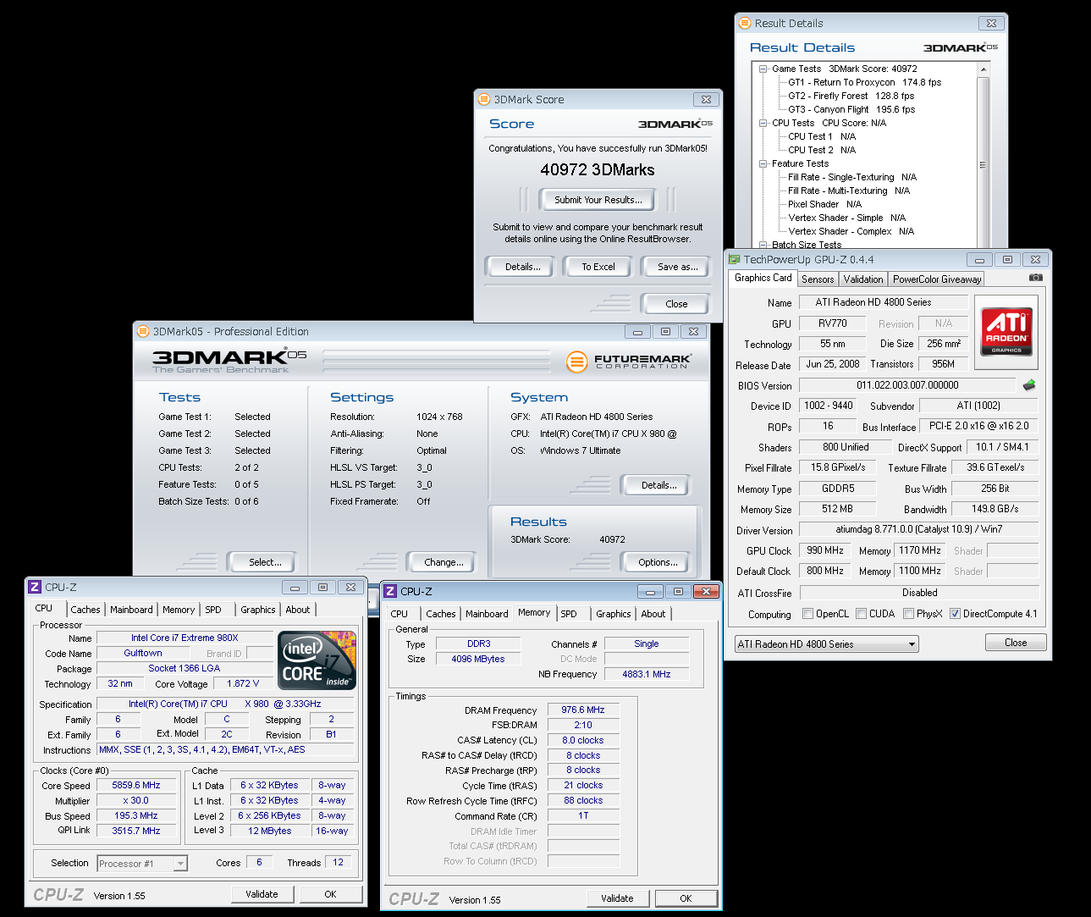
Task: Select the Vertex Shader - Complex row
Action: pos(851,231)
